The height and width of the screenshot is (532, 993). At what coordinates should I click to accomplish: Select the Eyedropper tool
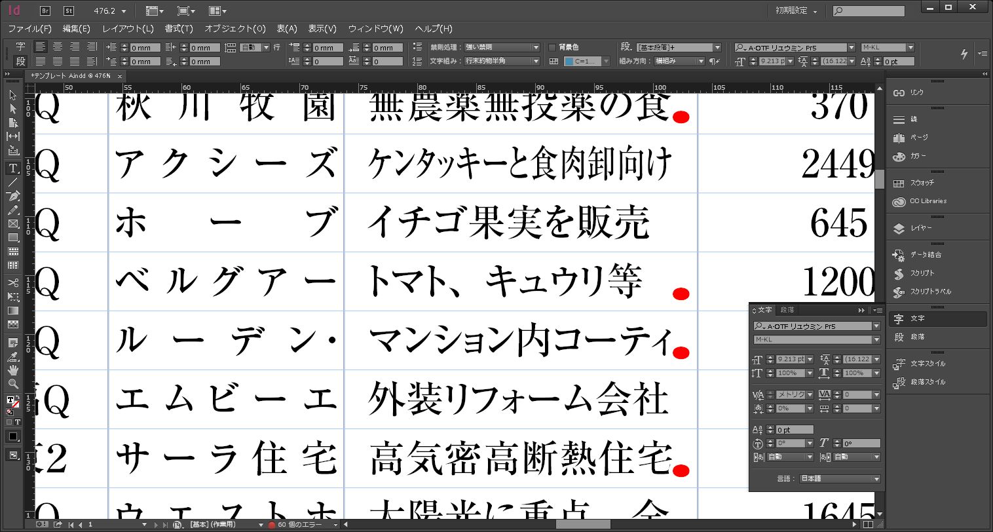click(x=12, y=356)
